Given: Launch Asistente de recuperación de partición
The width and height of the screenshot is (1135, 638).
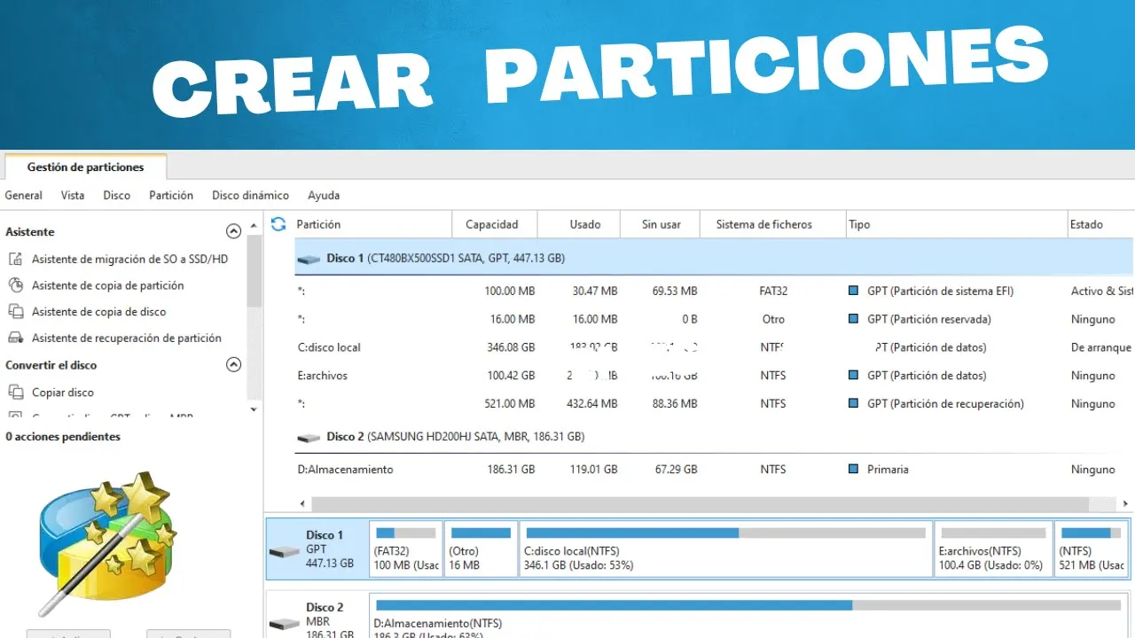Looking at the screenshot, I should pyautogui.click(x=127, y=338).
